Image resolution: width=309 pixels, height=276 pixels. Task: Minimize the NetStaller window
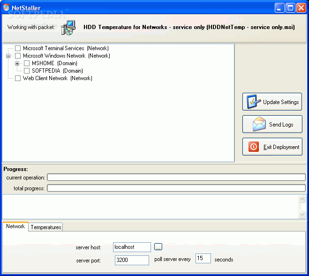(x=279, y=8)
